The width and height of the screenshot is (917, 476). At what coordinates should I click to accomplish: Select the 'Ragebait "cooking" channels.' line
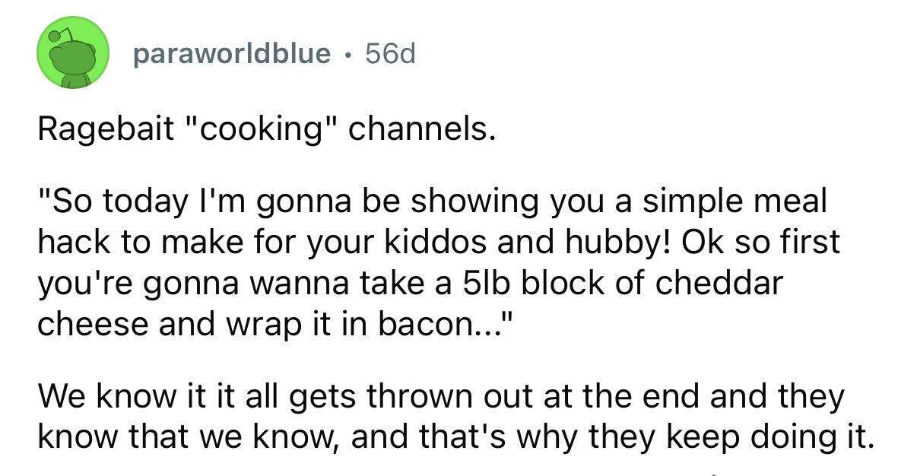(267, 132)
